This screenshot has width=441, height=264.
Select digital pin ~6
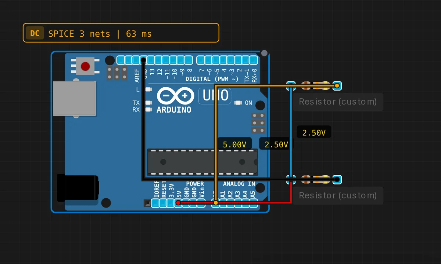pos(208,60)
